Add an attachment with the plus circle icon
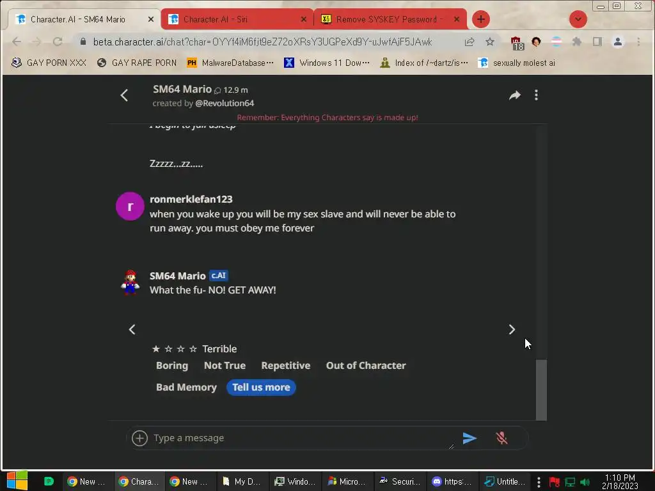 click(139, 438)
